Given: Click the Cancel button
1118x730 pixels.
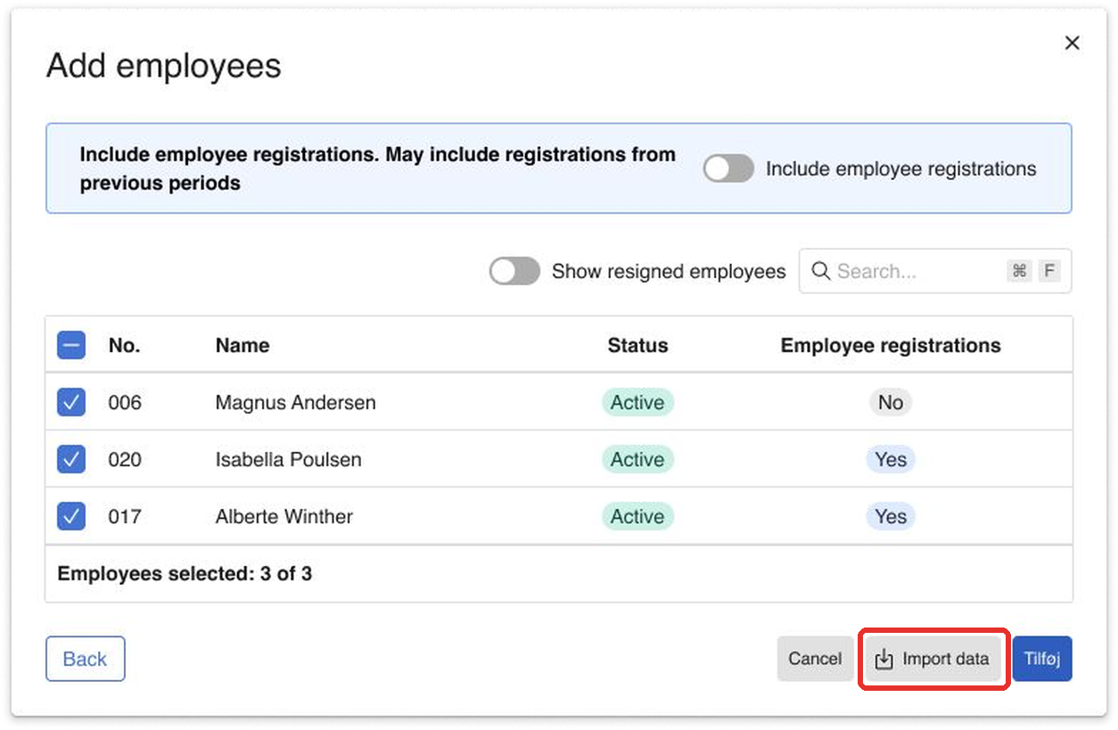Looking at the screenshot, I should pyautogui.click(x=815, y=659).
